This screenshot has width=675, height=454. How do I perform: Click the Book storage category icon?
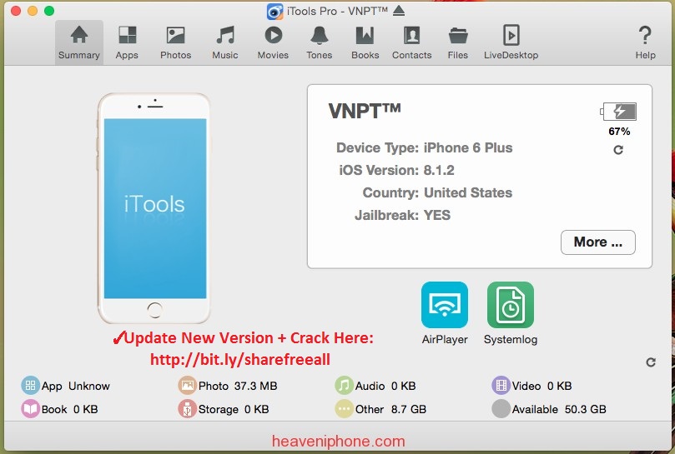click(x=30, y=408)
